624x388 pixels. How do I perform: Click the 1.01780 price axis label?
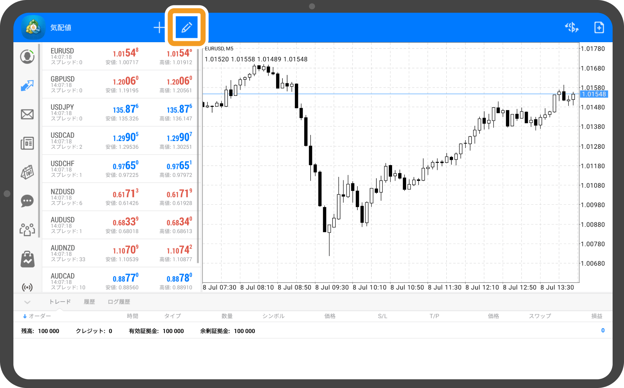[x=593, y=49]
